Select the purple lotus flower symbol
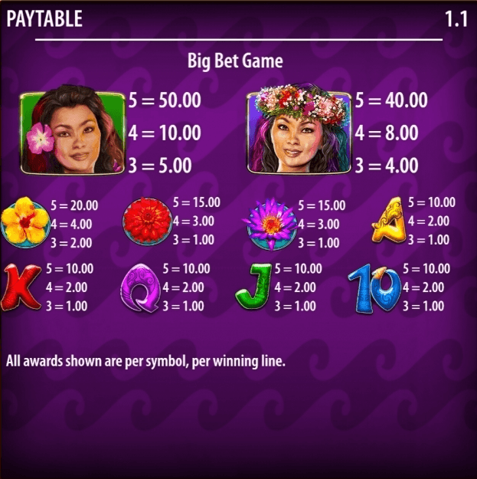This screenshot has height=479, width=477. [x=270, y=225]
